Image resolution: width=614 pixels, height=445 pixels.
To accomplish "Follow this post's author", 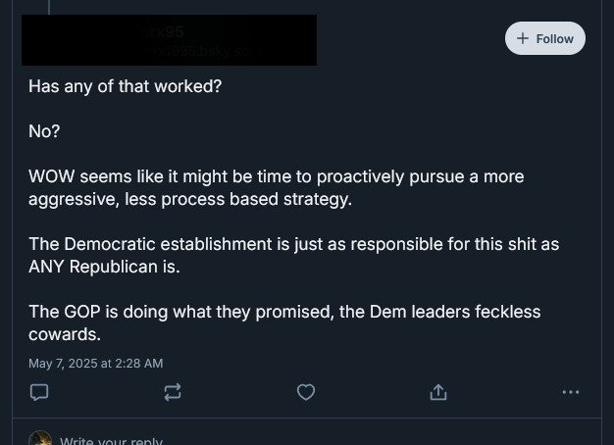I will pos(545,38).
